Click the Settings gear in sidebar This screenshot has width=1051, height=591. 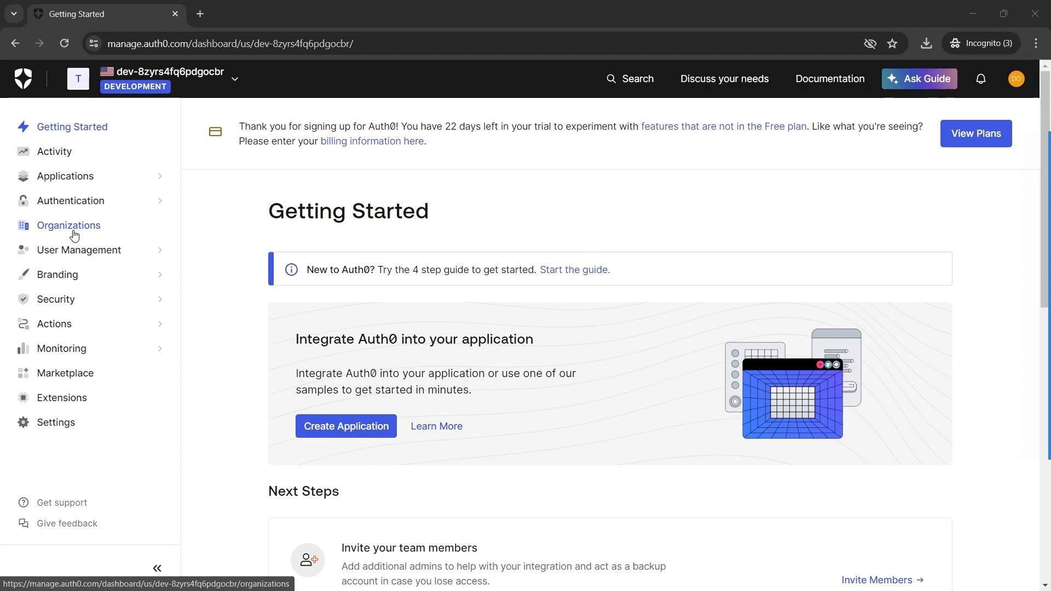coord(23,422)
